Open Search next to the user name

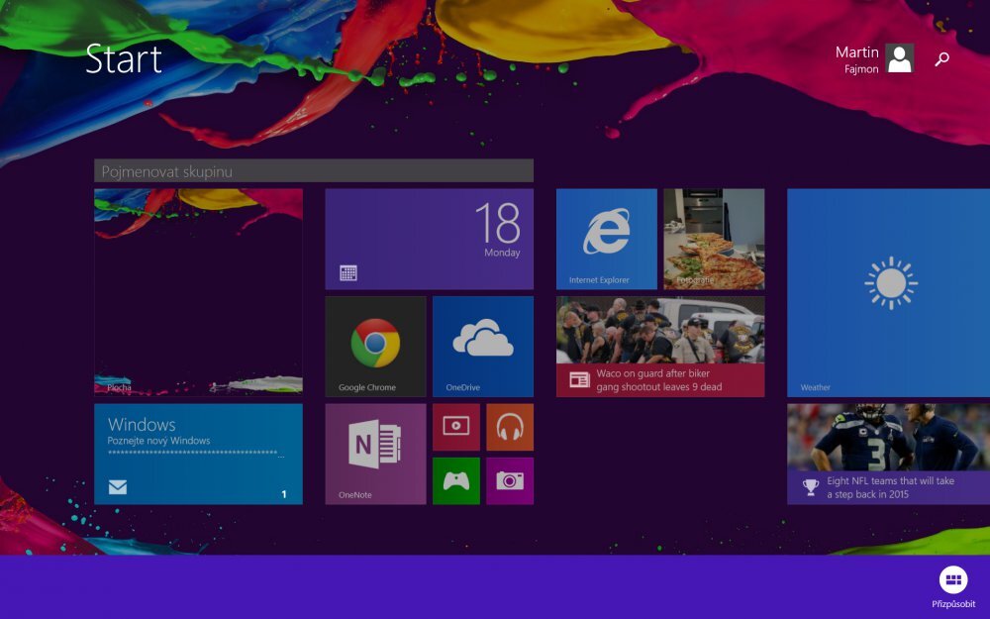941,59
